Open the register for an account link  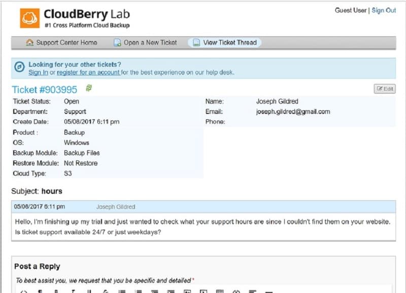point(88,72)
